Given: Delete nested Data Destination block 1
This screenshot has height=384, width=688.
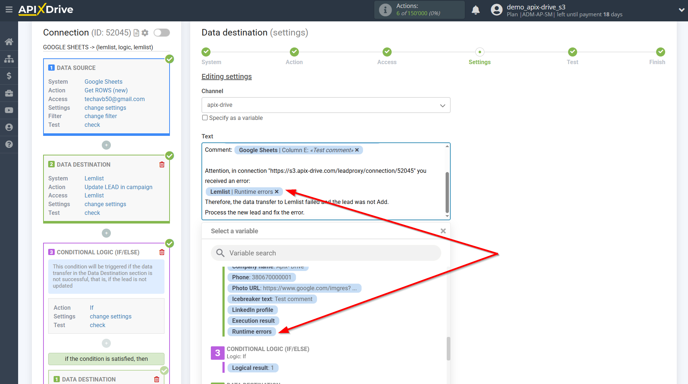Looking at the screenshot, I should tap(157, 379).
